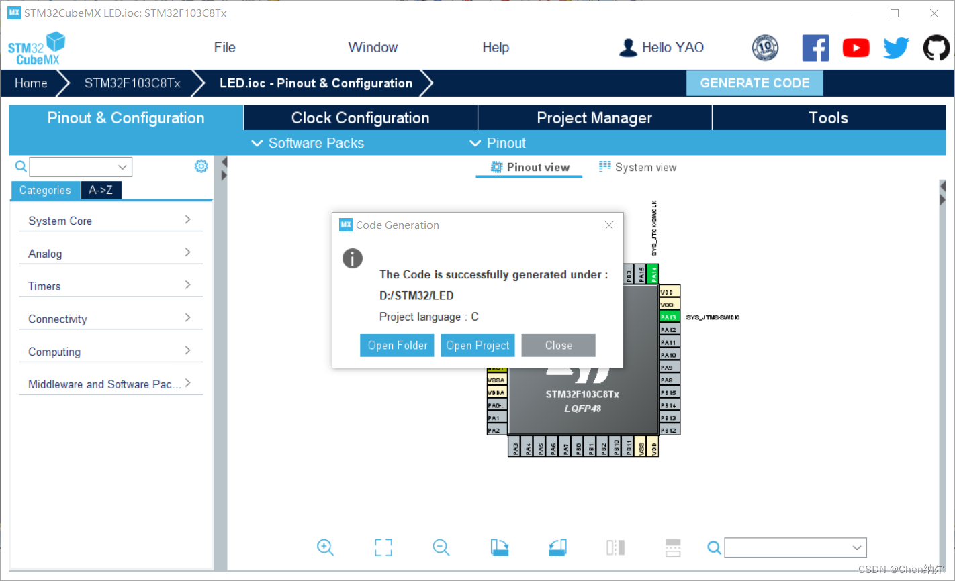Click the PA9 pin on the chip
955x581 pixels.
point(670,368)
